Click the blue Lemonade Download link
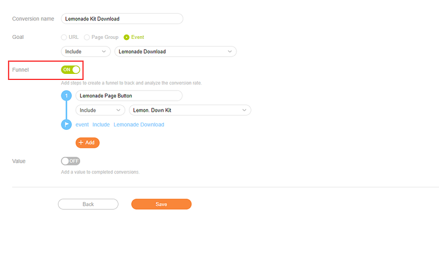 click(139, 125)
